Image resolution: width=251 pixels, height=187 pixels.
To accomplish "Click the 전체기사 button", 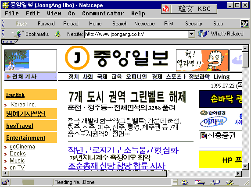I will (31, 77).
